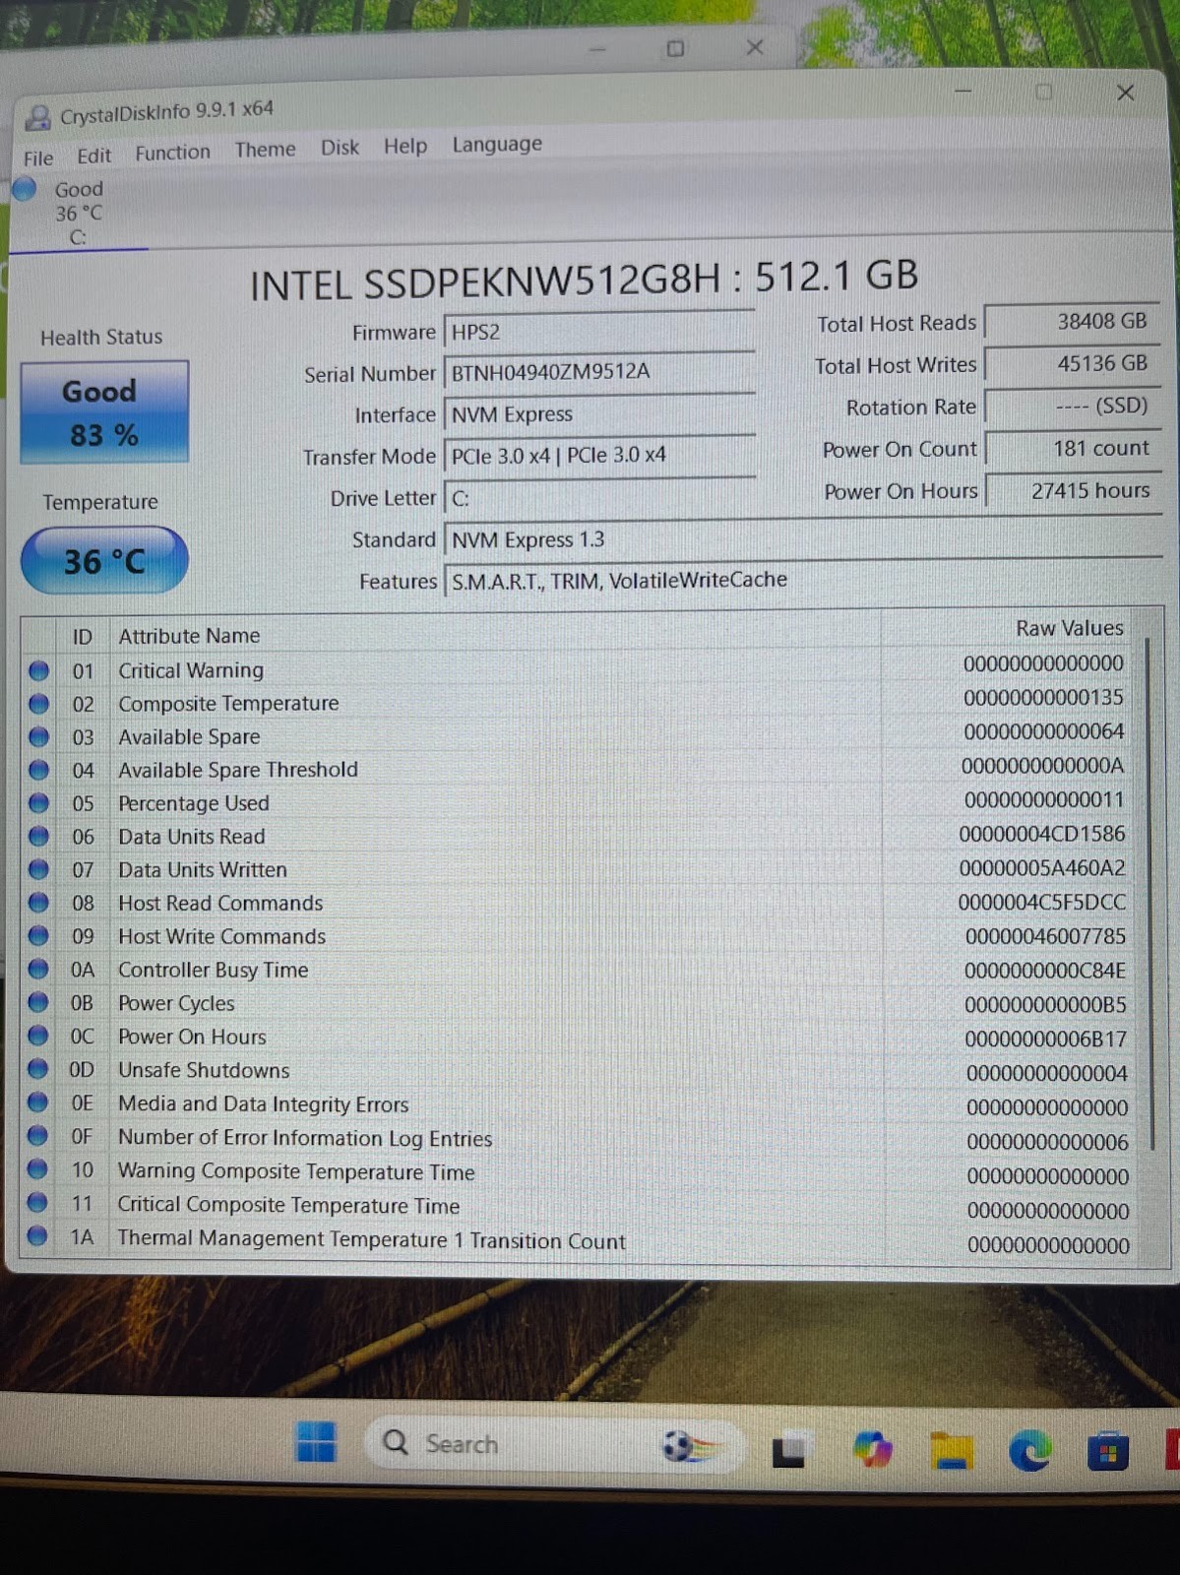Launch Microsoft Edge from taskbar
The height and width of the screenshot is (1575, 1180).
(x=1030, y=1451)
